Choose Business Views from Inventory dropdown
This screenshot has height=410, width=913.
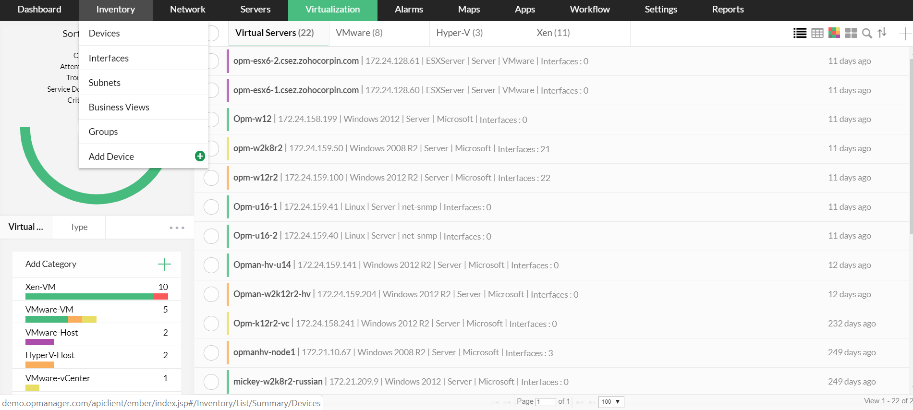[x=144, y=107]
